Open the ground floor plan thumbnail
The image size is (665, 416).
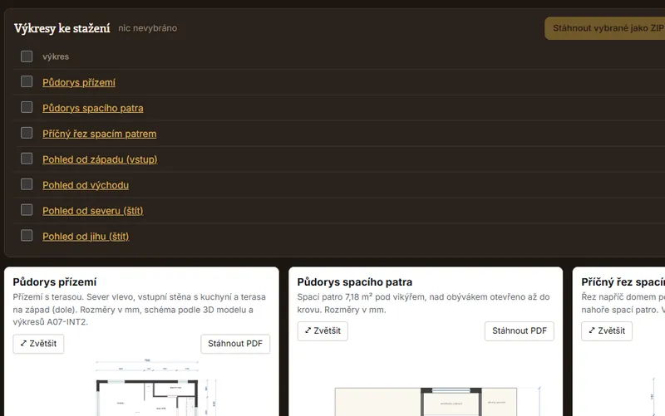click(146, 388)
